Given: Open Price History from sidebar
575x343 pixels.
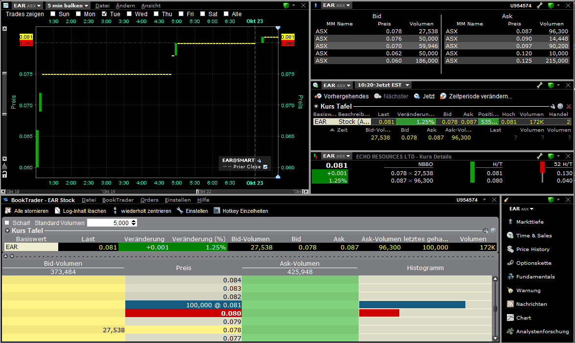Looking at the screenshot, I should [532, 250].
